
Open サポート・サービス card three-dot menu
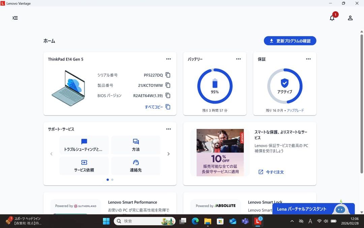point(169,129)
